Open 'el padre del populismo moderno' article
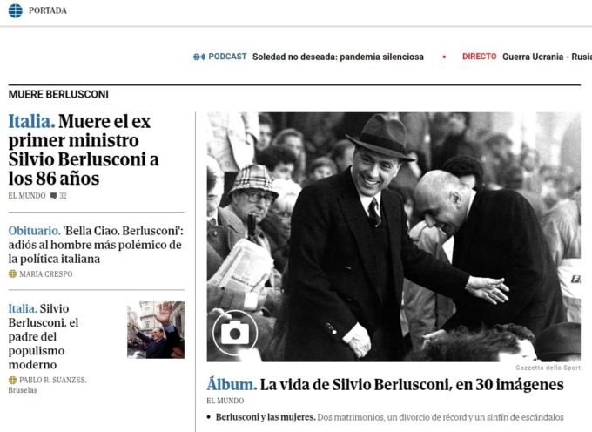 (x=44, y=336)
